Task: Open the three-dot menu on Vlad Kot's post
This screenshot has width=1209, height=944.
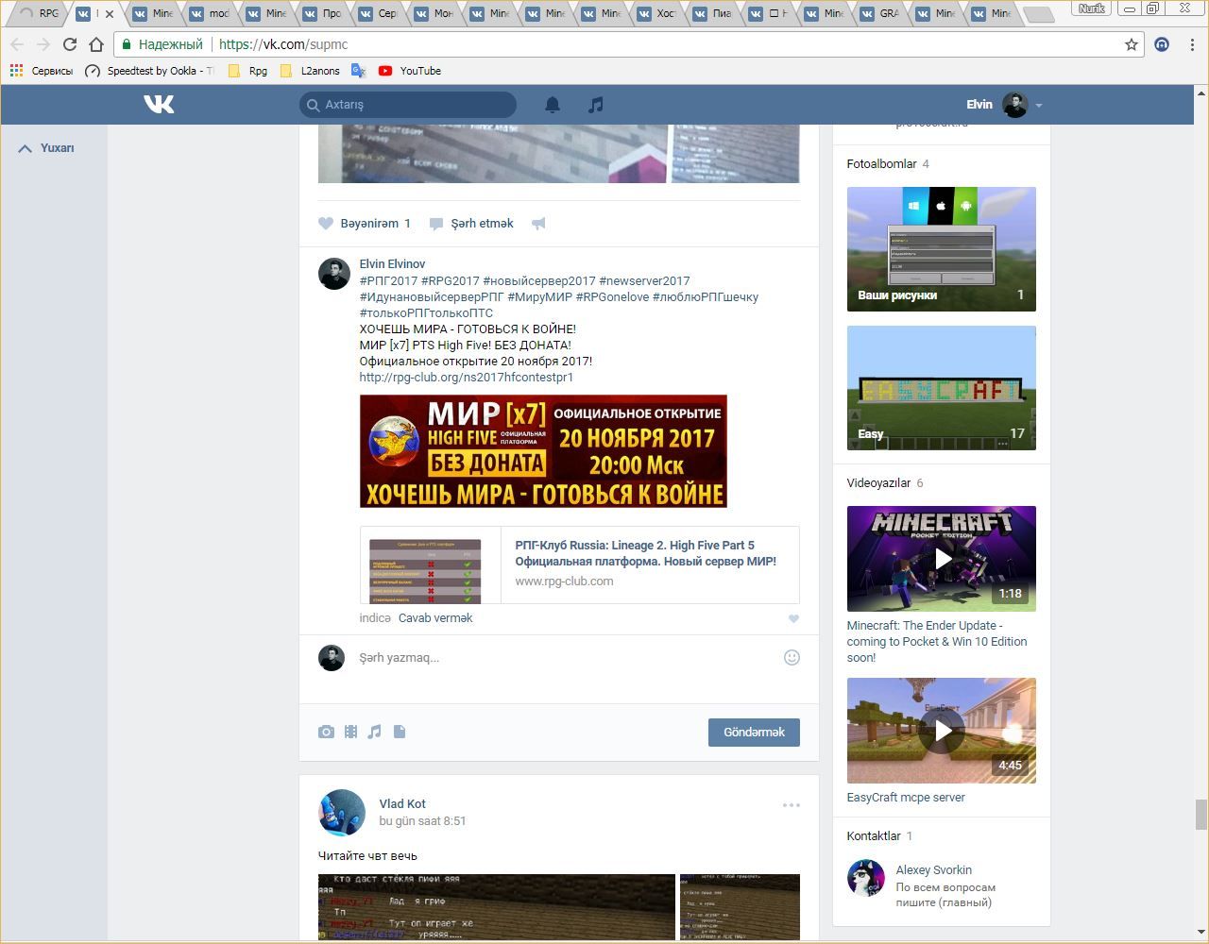Action: click(792, 805)
